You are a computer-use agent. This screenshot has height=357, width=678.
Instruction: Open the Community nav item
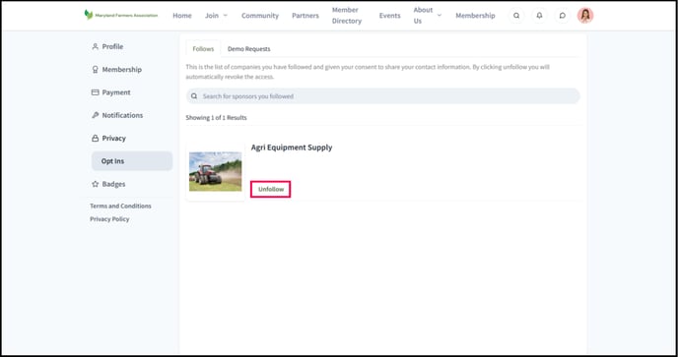[260, 16]
